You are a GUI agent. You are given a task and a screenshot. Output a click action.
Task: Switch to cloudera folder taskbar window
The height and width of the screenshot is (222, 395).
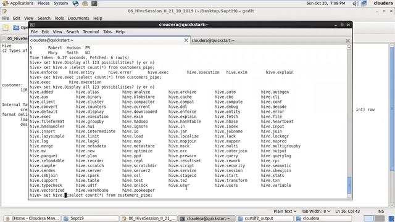pyautogui.click(x=323, y=218)
